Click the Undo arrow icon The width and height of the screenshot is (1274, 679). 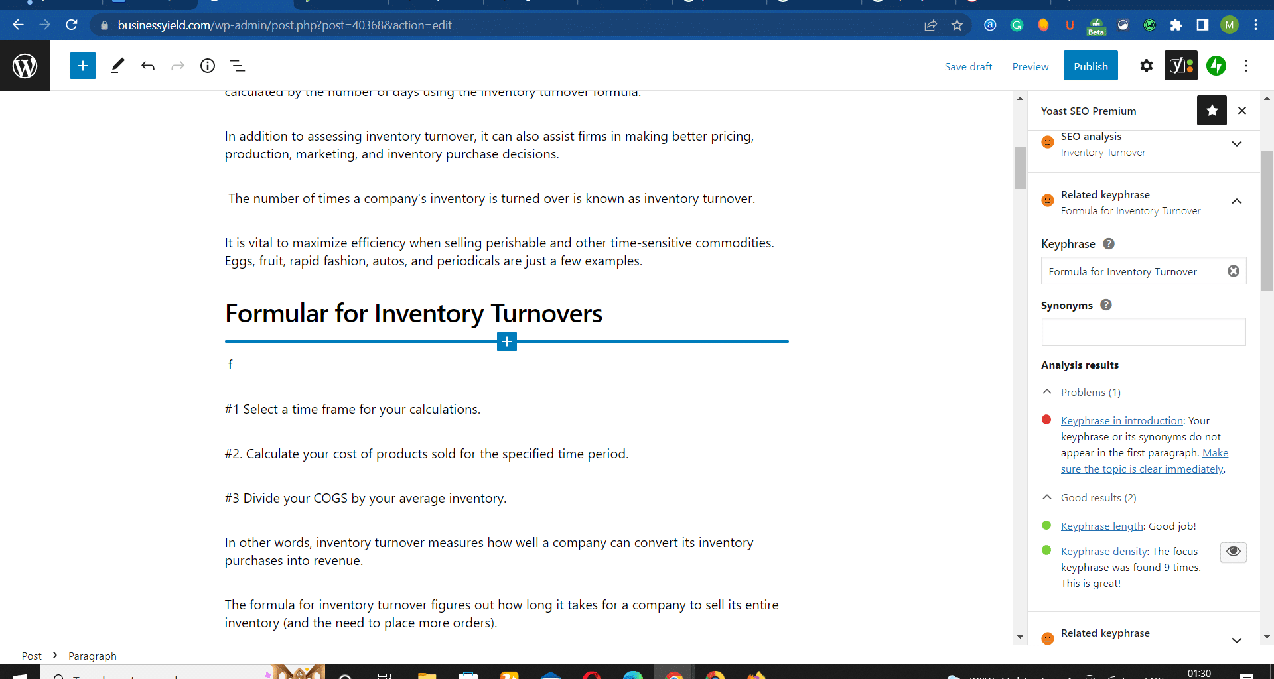148,66
